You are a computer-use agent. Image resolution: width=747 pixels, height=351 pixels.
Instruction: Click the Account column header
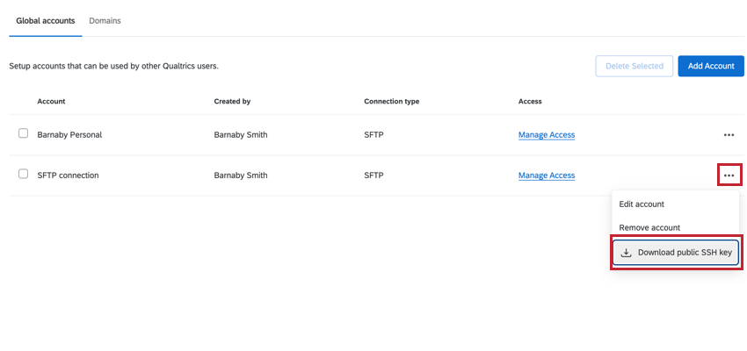click(x=51, y=102)
